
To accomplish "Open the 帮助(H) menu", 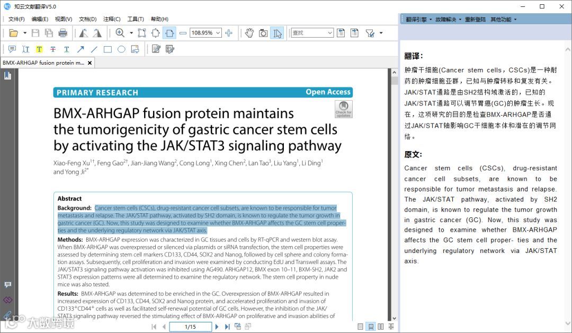I will pyautogui.click(x=159, y=19).
